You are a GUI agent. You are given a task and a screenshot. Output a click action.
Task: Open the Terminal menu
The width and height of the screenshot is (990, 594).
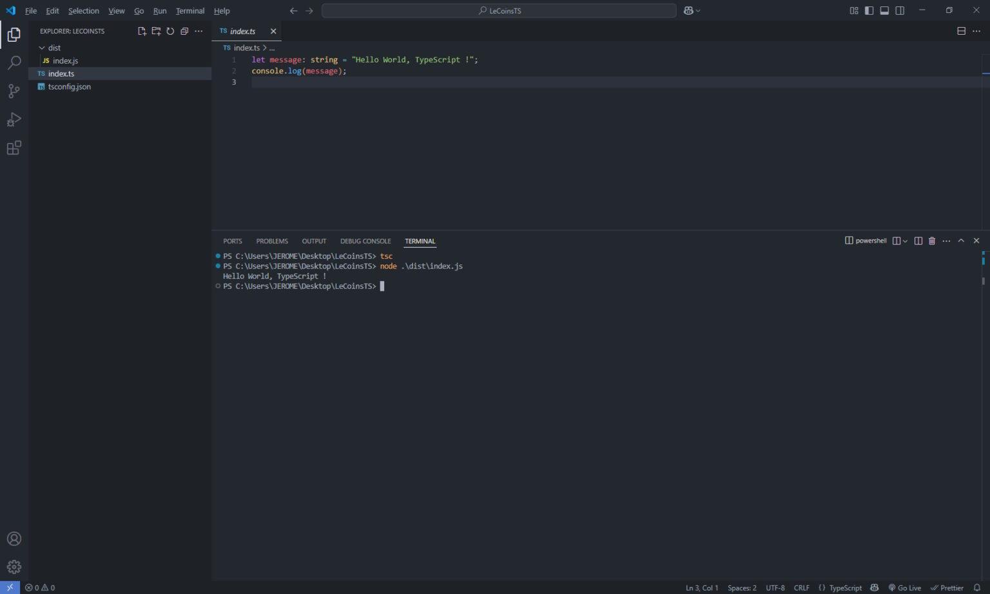tap(189, 10)
